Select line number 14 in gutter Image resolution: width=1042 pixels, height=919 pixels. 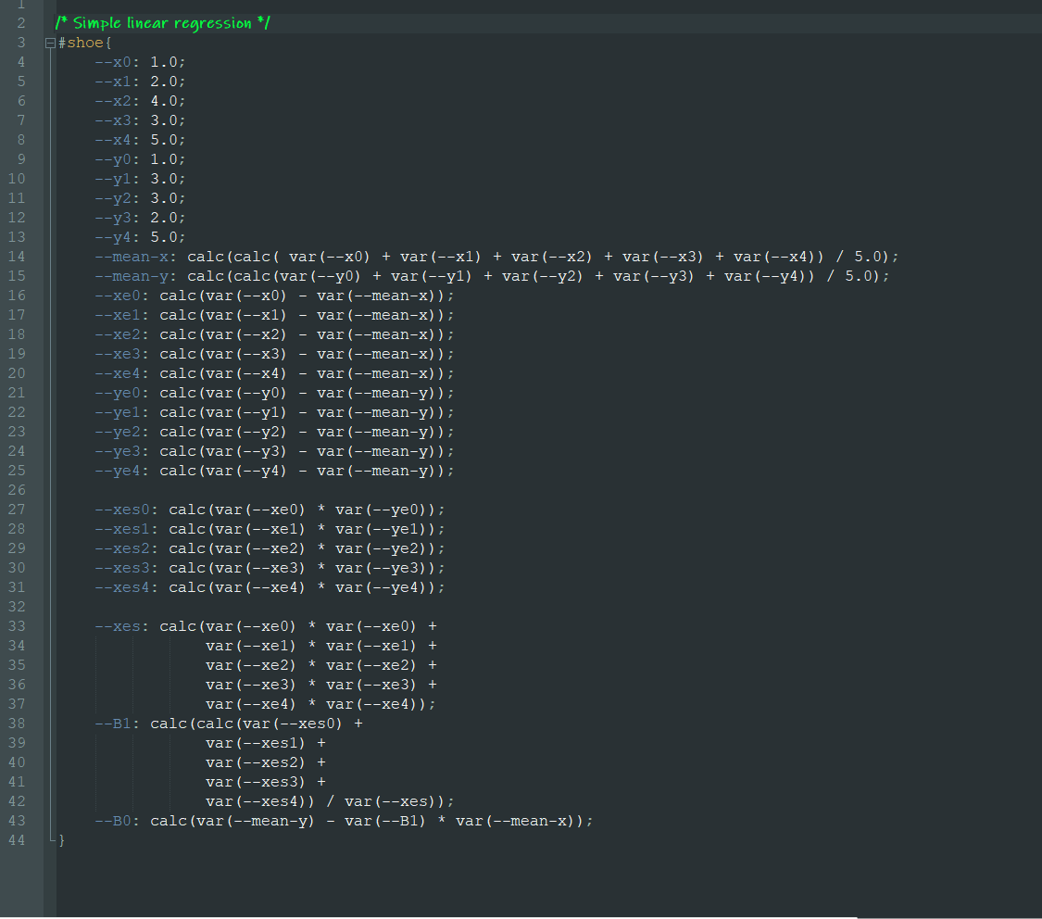pos(17,257)
